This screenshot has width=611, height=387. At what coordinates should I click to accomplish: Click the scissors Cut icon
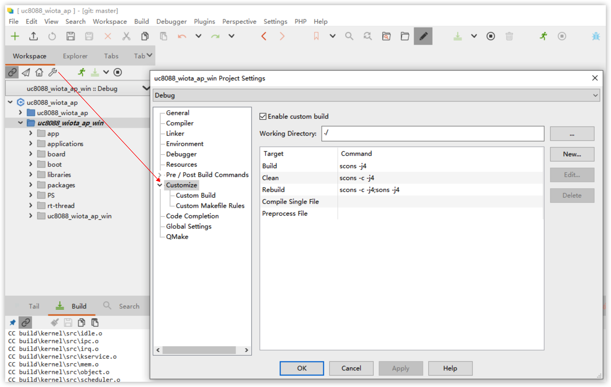[126, 36]
